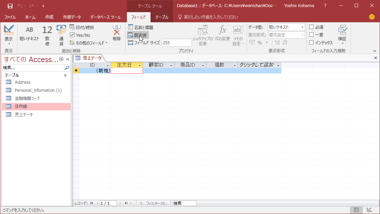Viewport: 380px width, 214px height.
Task: Open the 顧客ID column dropdown arrow
Action: [x=171, y=65]
